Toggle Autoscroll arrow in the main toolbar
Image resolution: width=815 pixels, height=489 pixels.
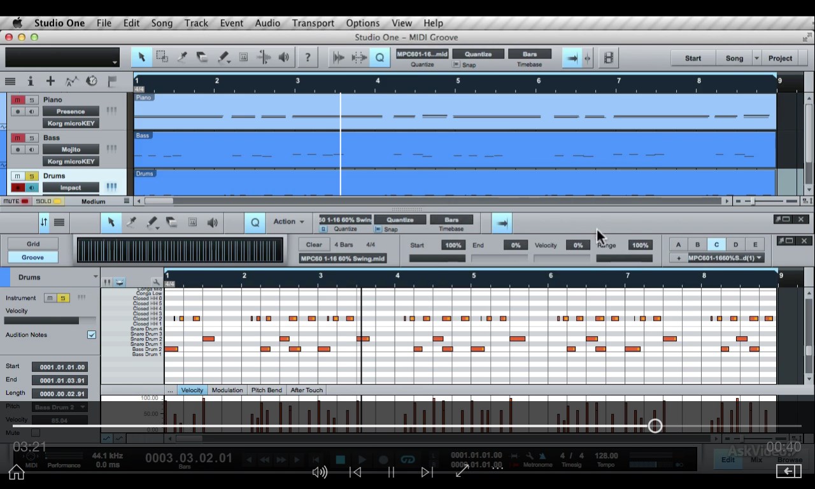572,58
